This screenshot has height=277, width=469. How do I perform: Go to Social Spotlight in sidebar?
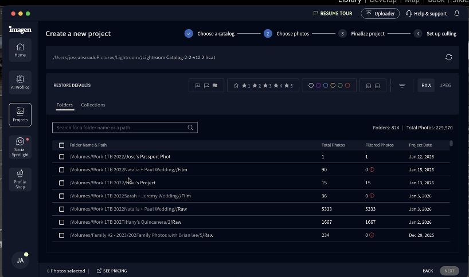[20, 147]
